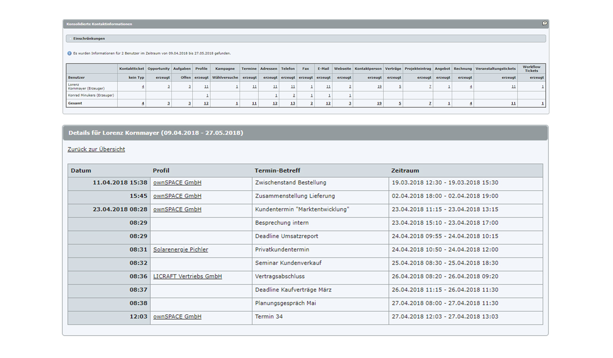Click Gesamt Kontaktperson total 19
The width and height of the screenshot is (613, 358).
[379, 103]
